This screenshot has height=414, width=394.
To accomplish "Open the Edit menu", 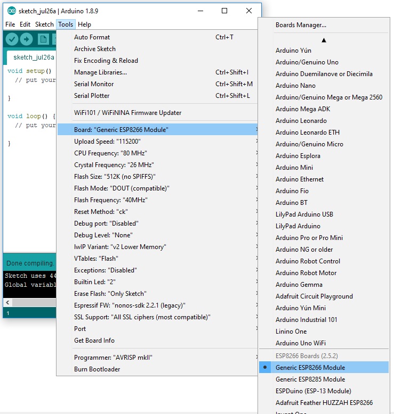I will pos(25,24).
